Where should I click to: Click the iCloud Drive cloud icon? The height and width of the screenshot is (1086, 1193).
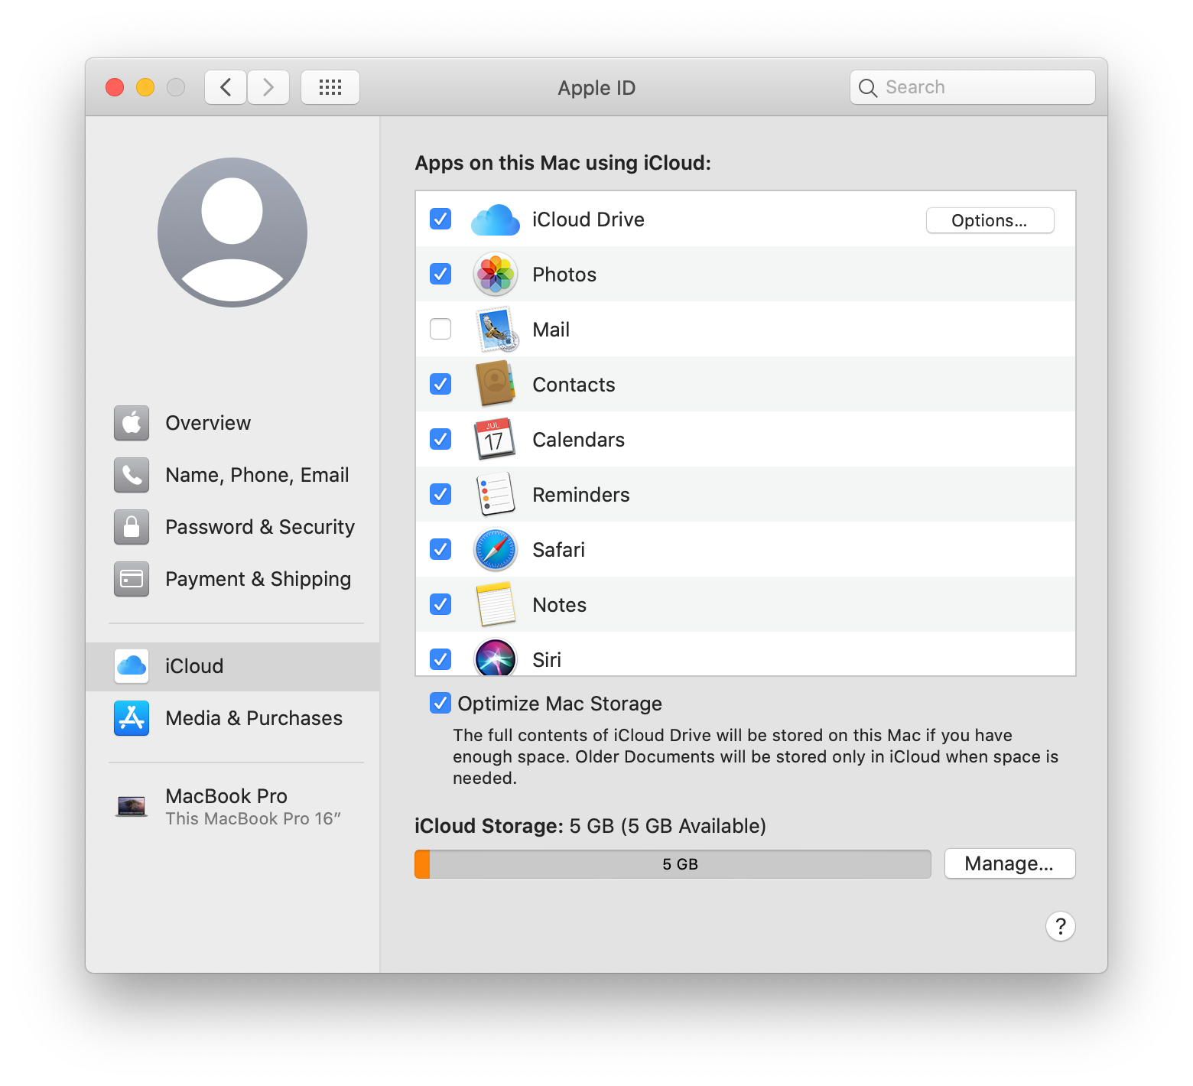[496, 219]
